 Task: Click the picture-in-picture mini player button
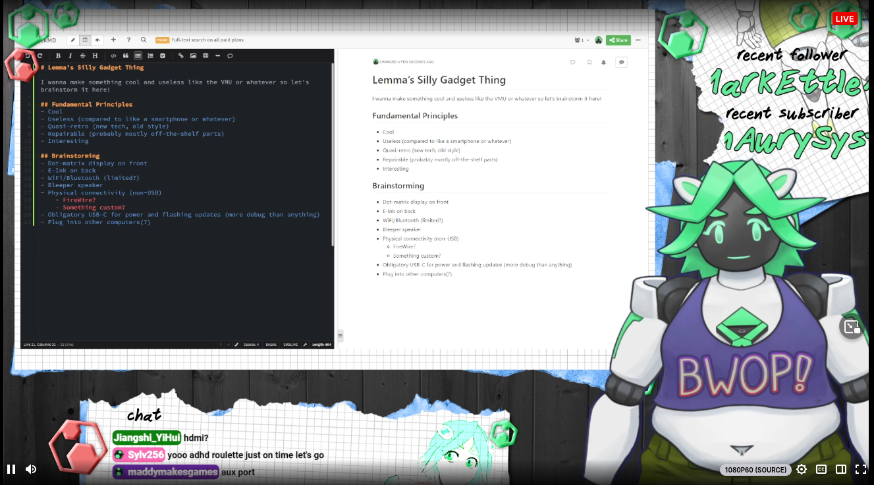coord(852,326)
